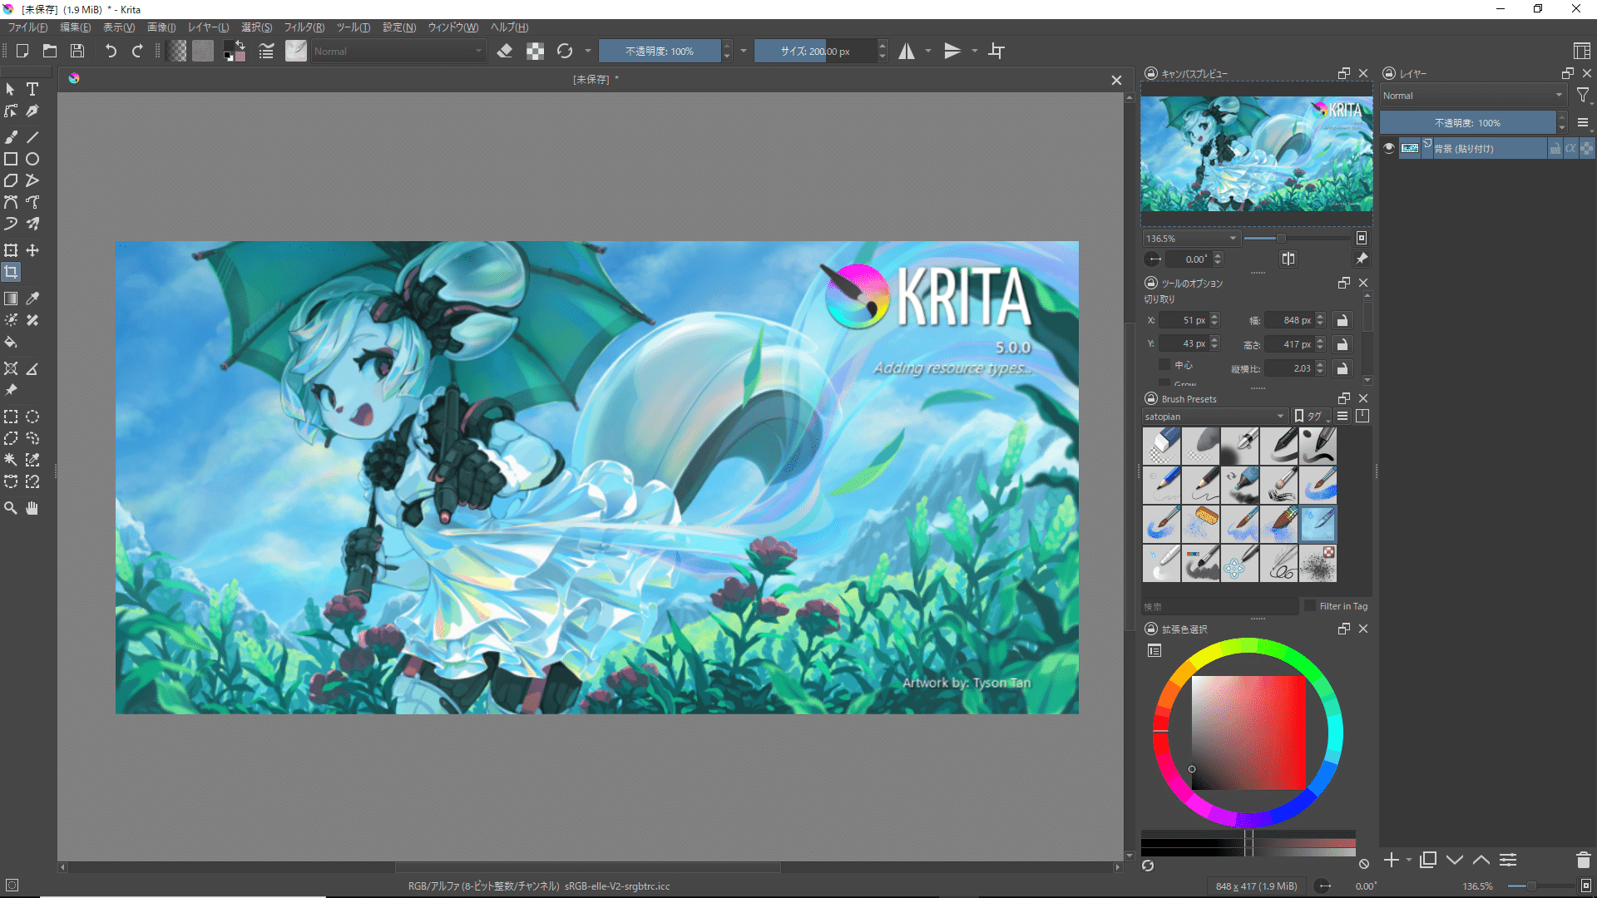Open an existing file from toolbar
The image size is (1597, 898).
click(50, 51)
